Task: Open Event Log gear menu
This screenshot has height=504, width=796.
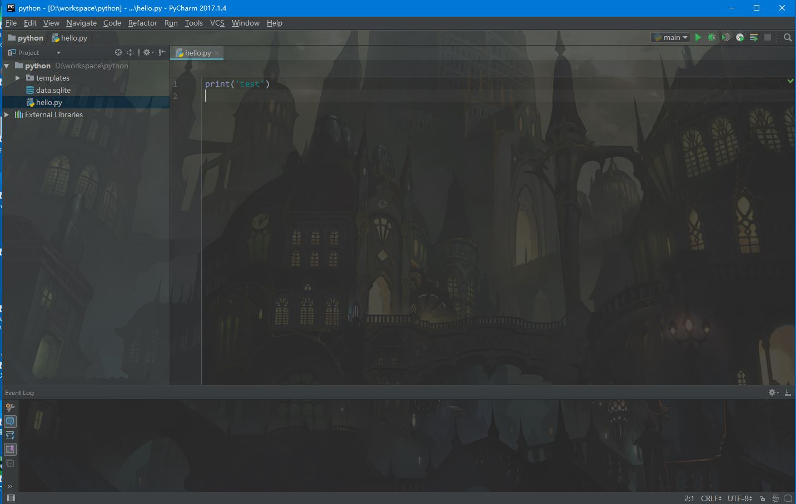Action: [x=773, y=392]
